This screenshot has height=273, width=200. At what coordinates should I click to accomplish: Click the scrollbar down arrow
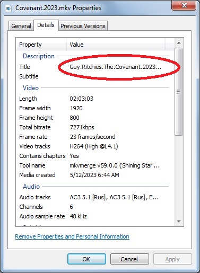coord(179,221)
